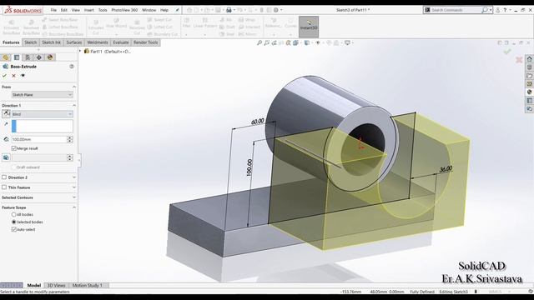Open File Explorer folder in task pane
534x300 pixels.
[x=529, y=76]
